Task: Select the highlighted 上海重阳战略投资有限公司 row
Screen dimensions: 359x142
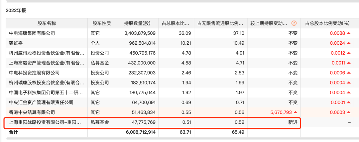Action: click(x=46, y=122)
